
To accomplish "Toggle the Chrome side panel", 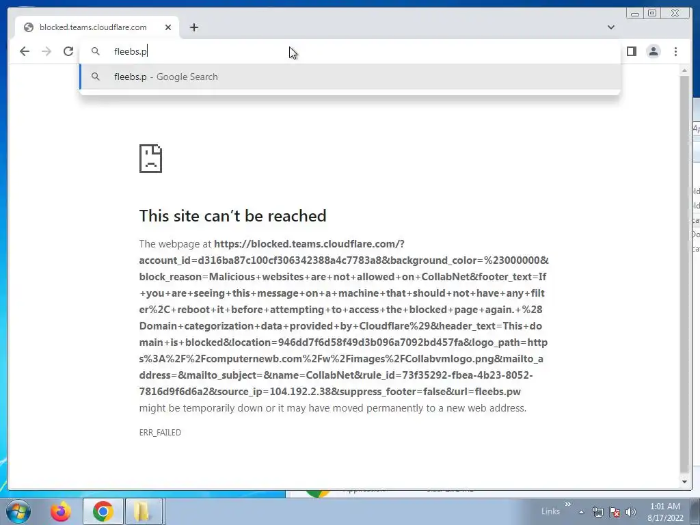I will 631,51.
